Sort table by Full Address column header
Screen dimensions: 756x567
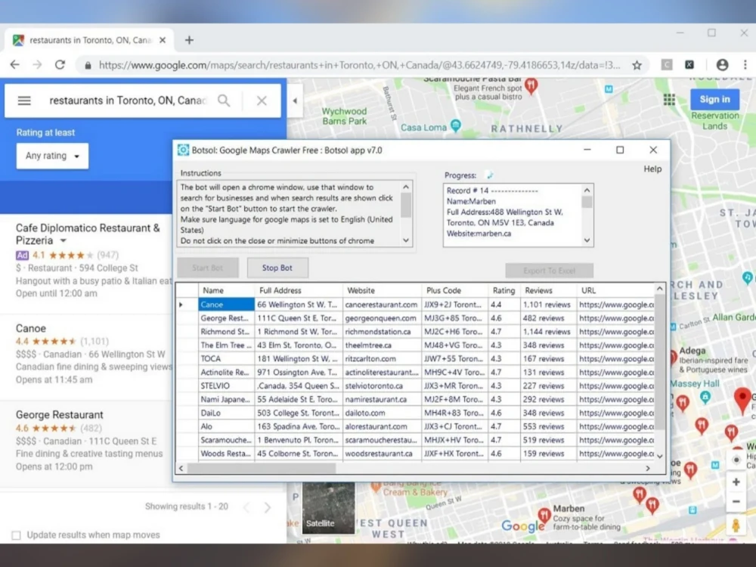point(299,290)
